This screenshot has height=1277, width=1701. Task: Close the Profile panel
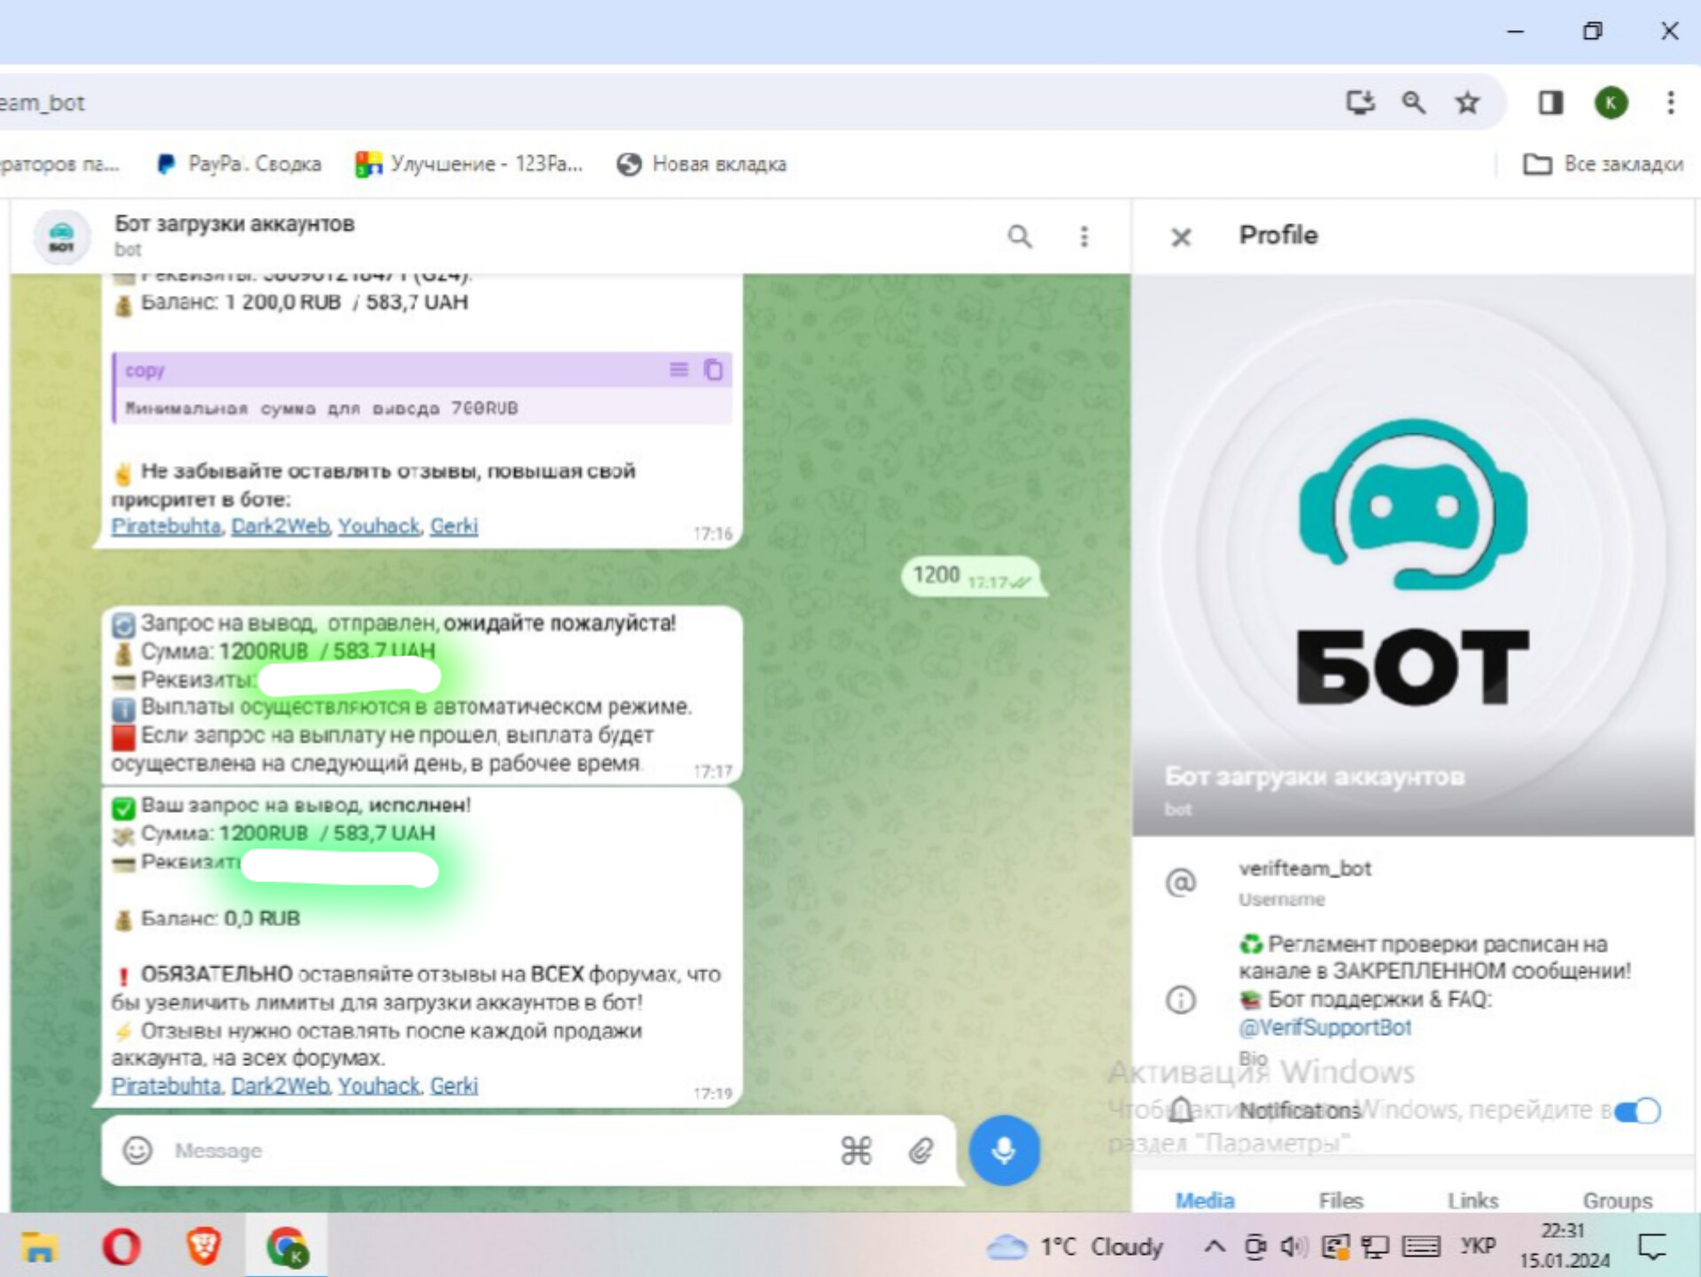[x=1180, y=236]
